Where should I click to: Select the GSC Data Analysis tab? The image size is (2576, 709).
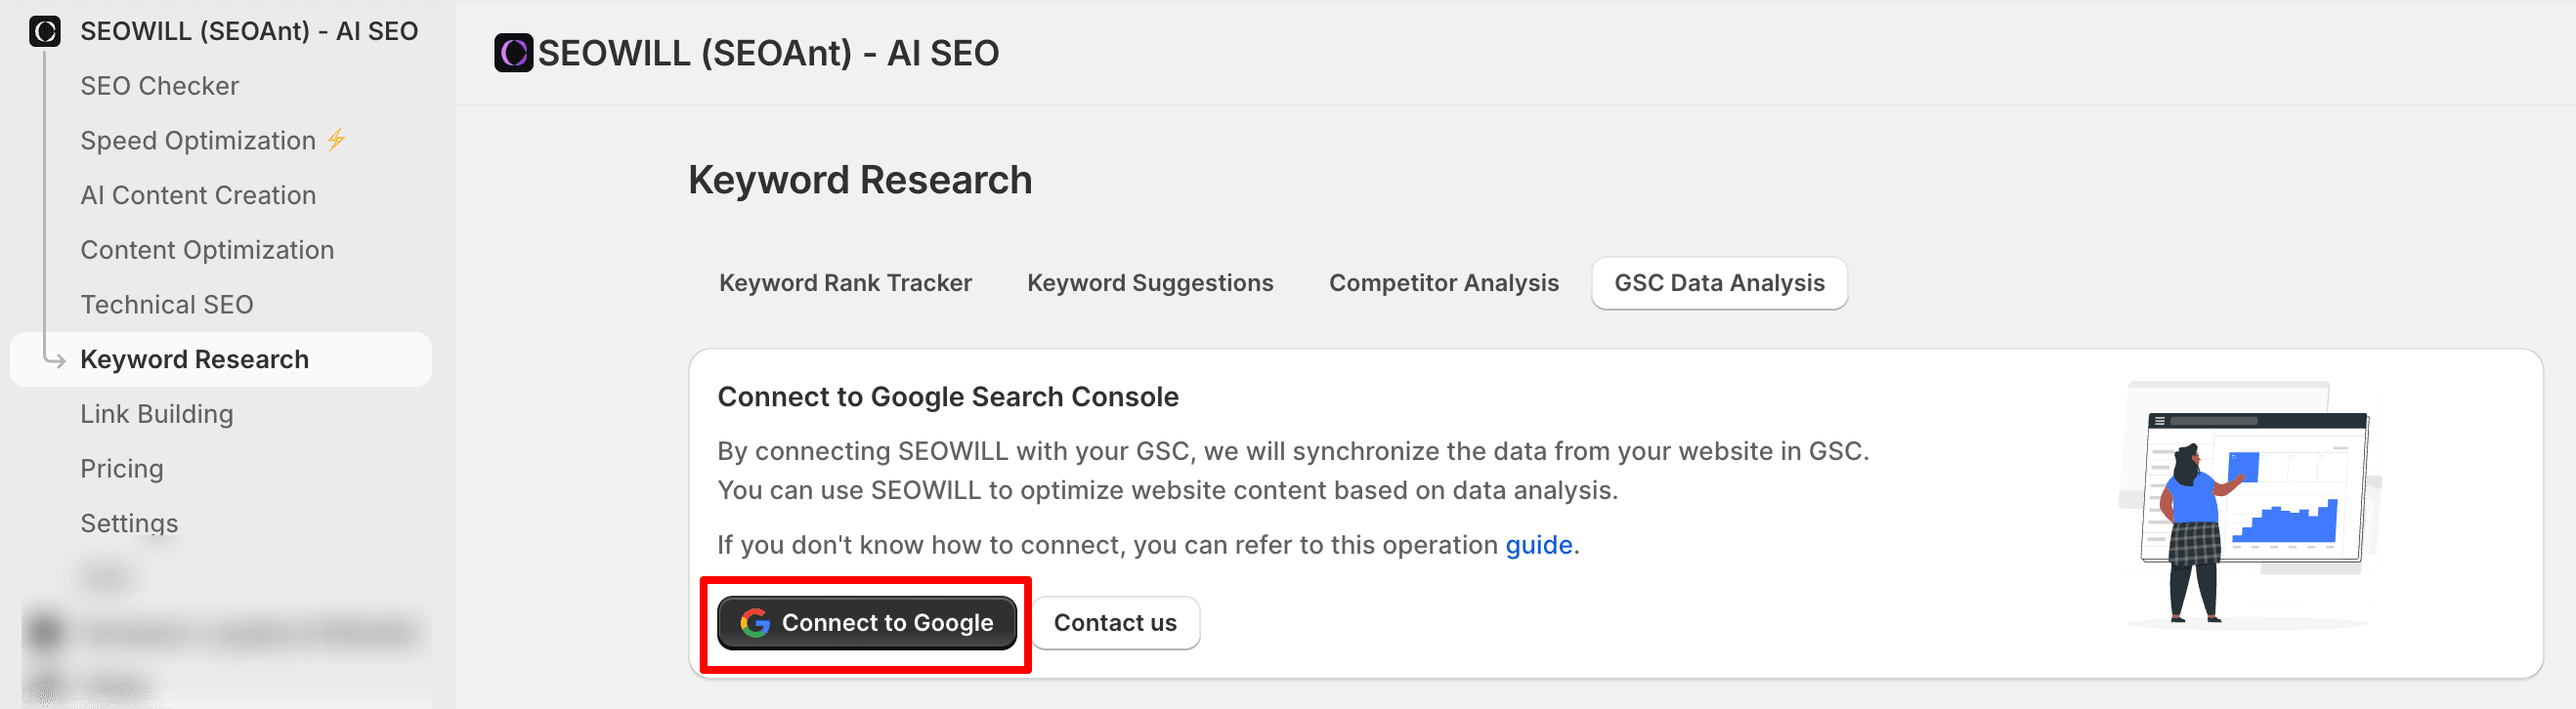click(x=1719, y=283)
